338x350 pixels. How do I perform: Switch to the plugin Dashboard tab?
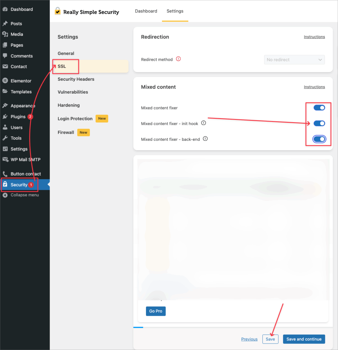[x=146, y=11]
